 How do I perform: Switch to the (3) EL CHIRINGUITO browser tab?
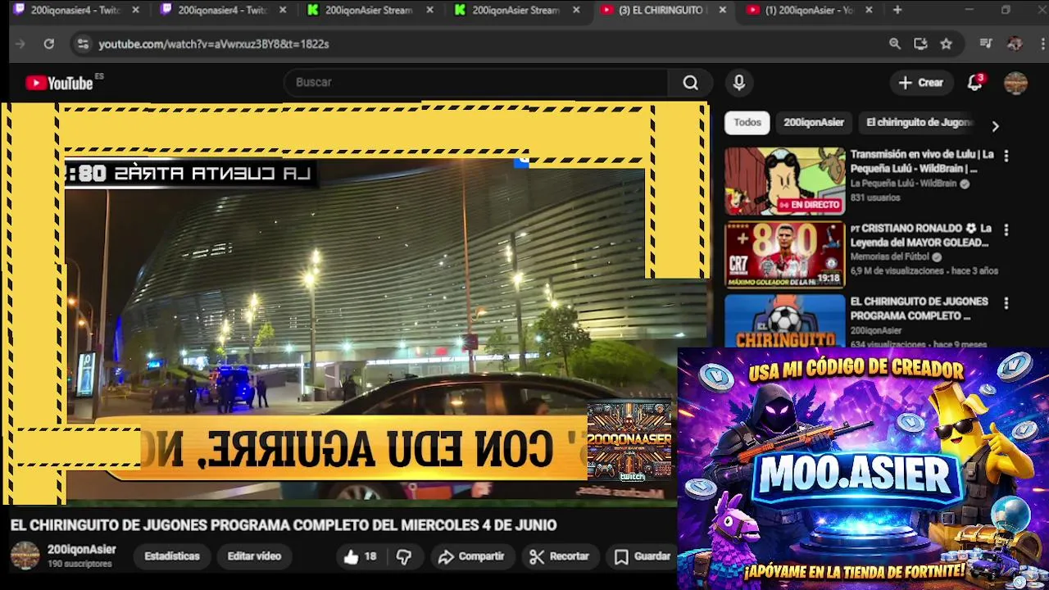pyautogui.click(x=660, y=10)
